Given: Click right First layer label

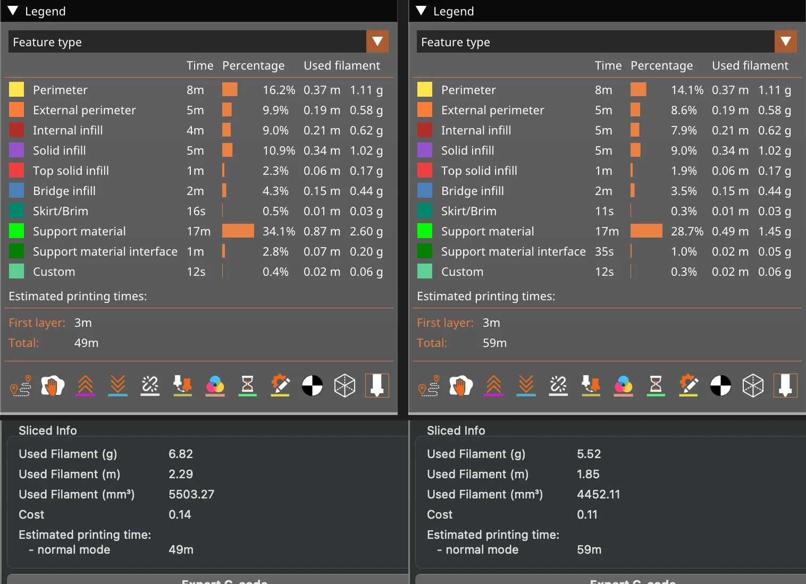Looking at the screenshot, I should [x=445, y=323].
